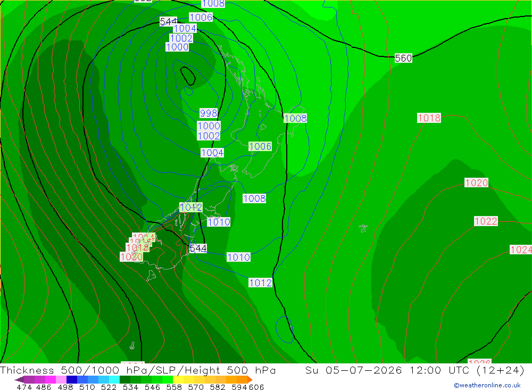Click the legend value 486
The image size is (532, 390).
(44, 387)
